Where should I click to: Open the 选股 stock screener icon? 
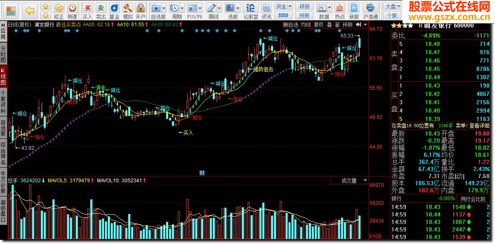coord(230,8)
